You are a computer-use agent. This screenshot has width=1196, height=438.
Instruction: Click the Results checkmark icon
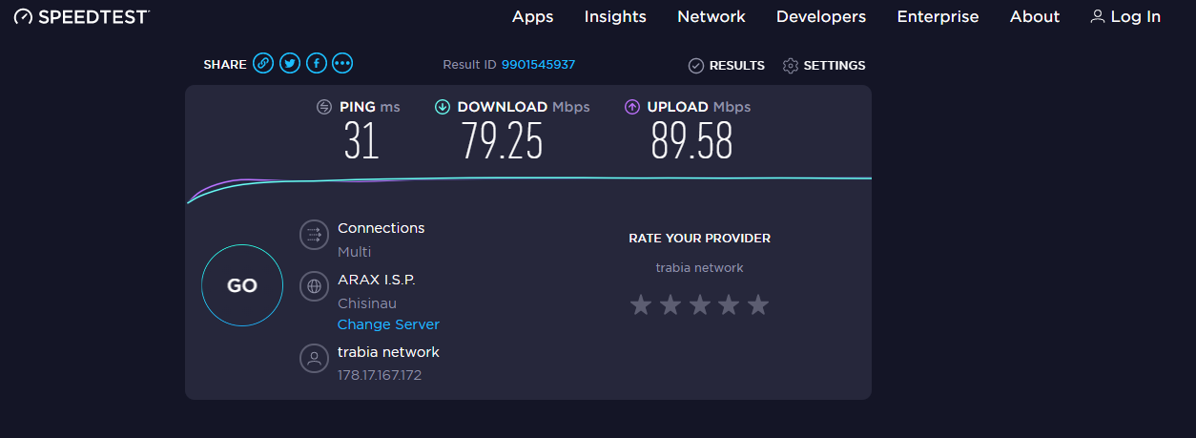[696, 66]
